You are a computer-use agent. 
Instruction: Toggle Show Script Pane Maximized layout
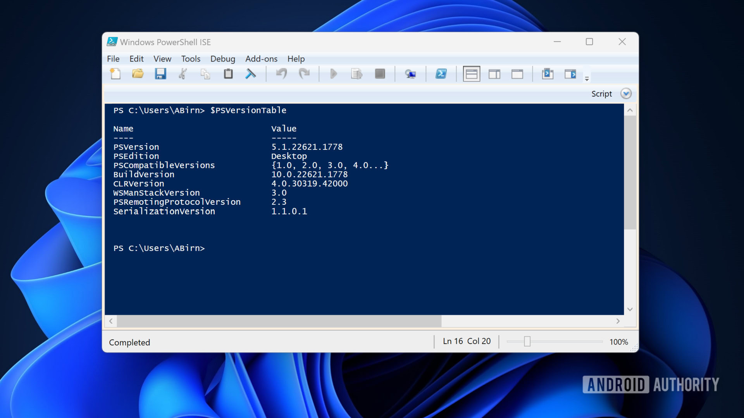tap(517, 74)
